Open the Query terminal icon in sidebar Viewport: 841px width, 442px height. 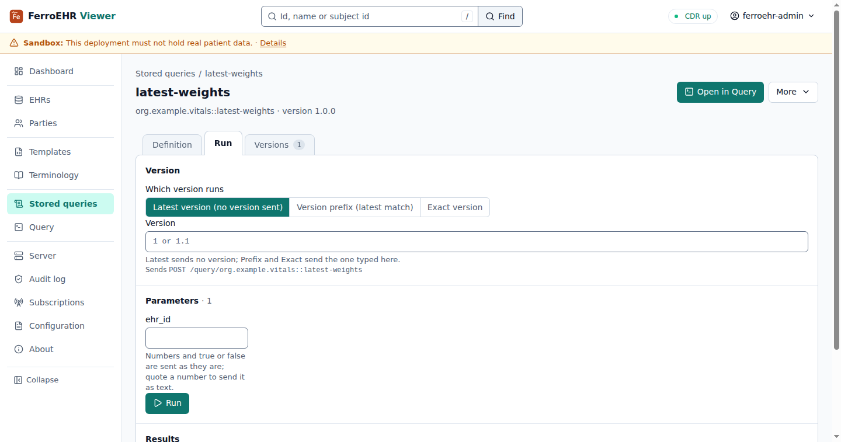click(x=19, y=227)
